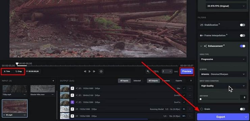250x121 pixels.
Task: Click the Add Noise value field
Action: 244,97
